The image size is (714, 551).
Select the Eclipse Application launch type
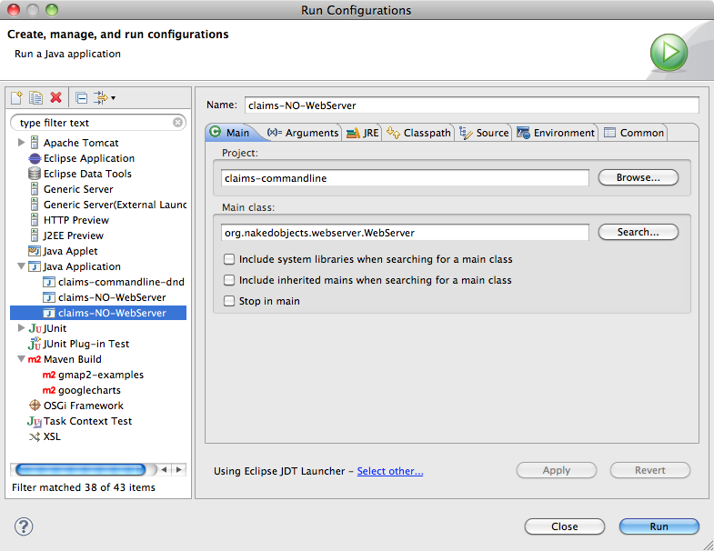coord(88,158)
